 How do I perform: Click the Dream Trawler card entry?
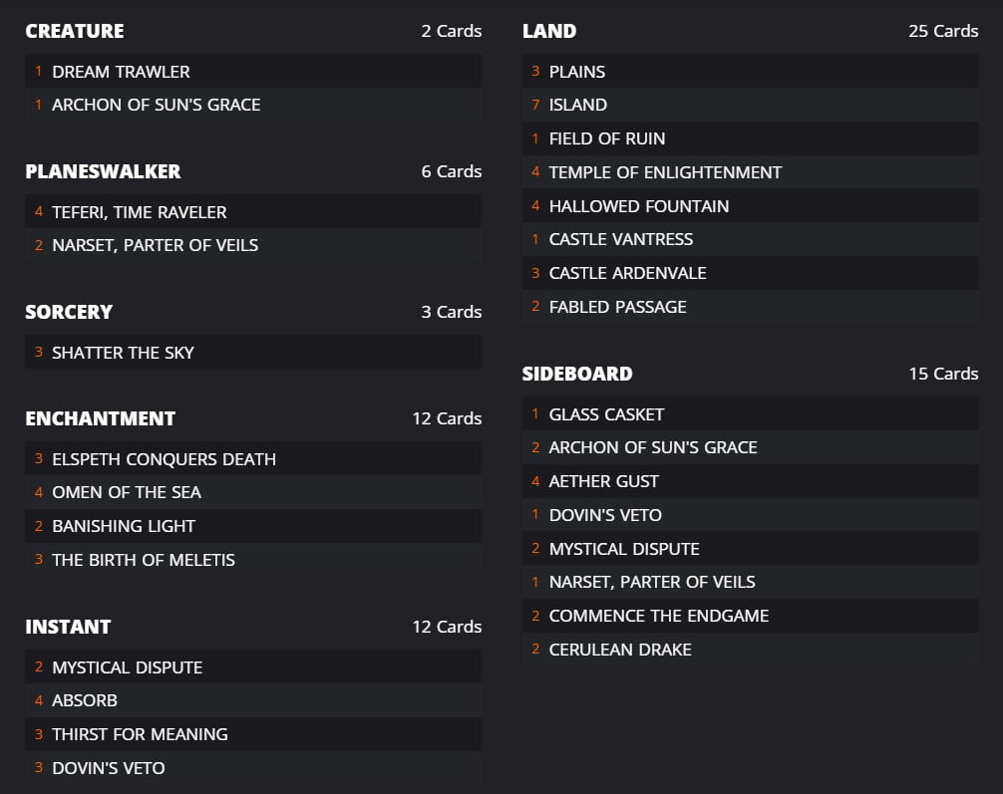tap(121, 72)
